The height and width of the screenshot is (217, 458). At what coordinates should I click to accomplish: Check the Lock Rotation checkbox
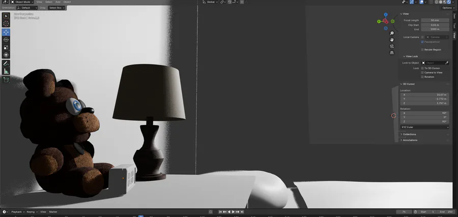point(422,77)
